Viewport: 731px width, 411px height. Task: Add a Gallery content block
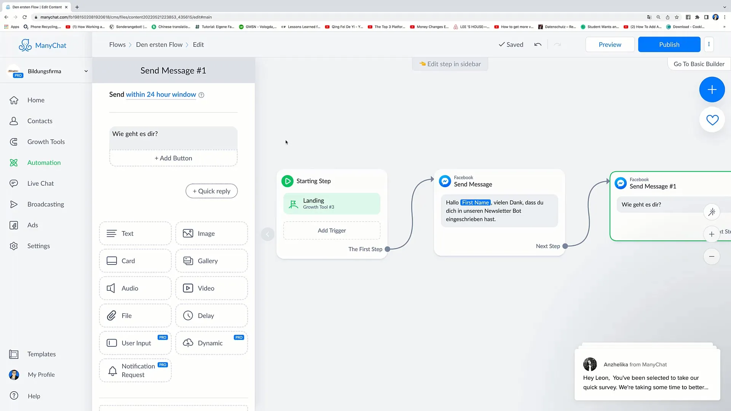coord(211,261)
